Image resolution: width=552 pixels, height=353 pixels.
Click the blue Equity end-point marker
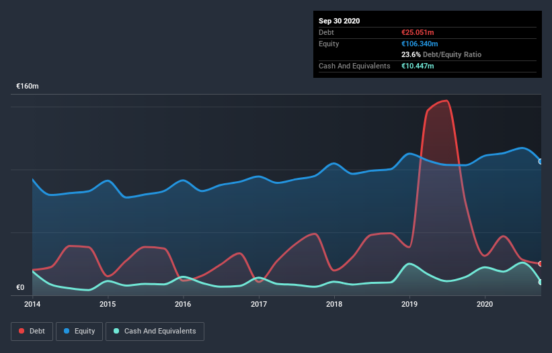[541, 162]
